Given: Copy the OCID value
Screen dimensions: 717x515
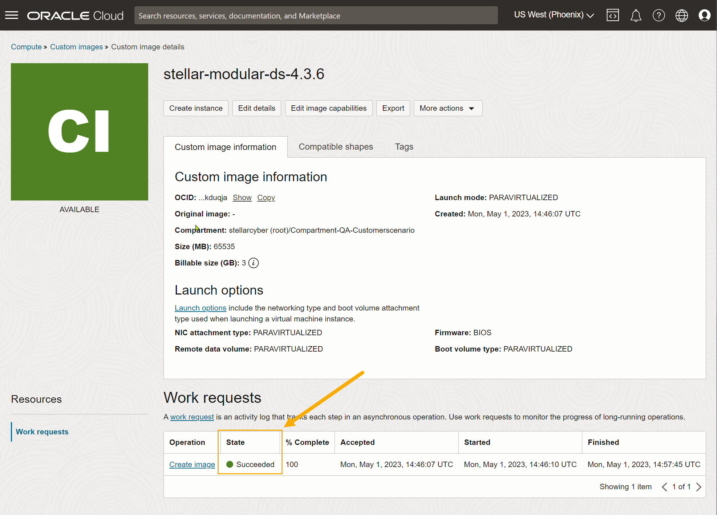Looking at the screenshot, I should tap(266, 198).
